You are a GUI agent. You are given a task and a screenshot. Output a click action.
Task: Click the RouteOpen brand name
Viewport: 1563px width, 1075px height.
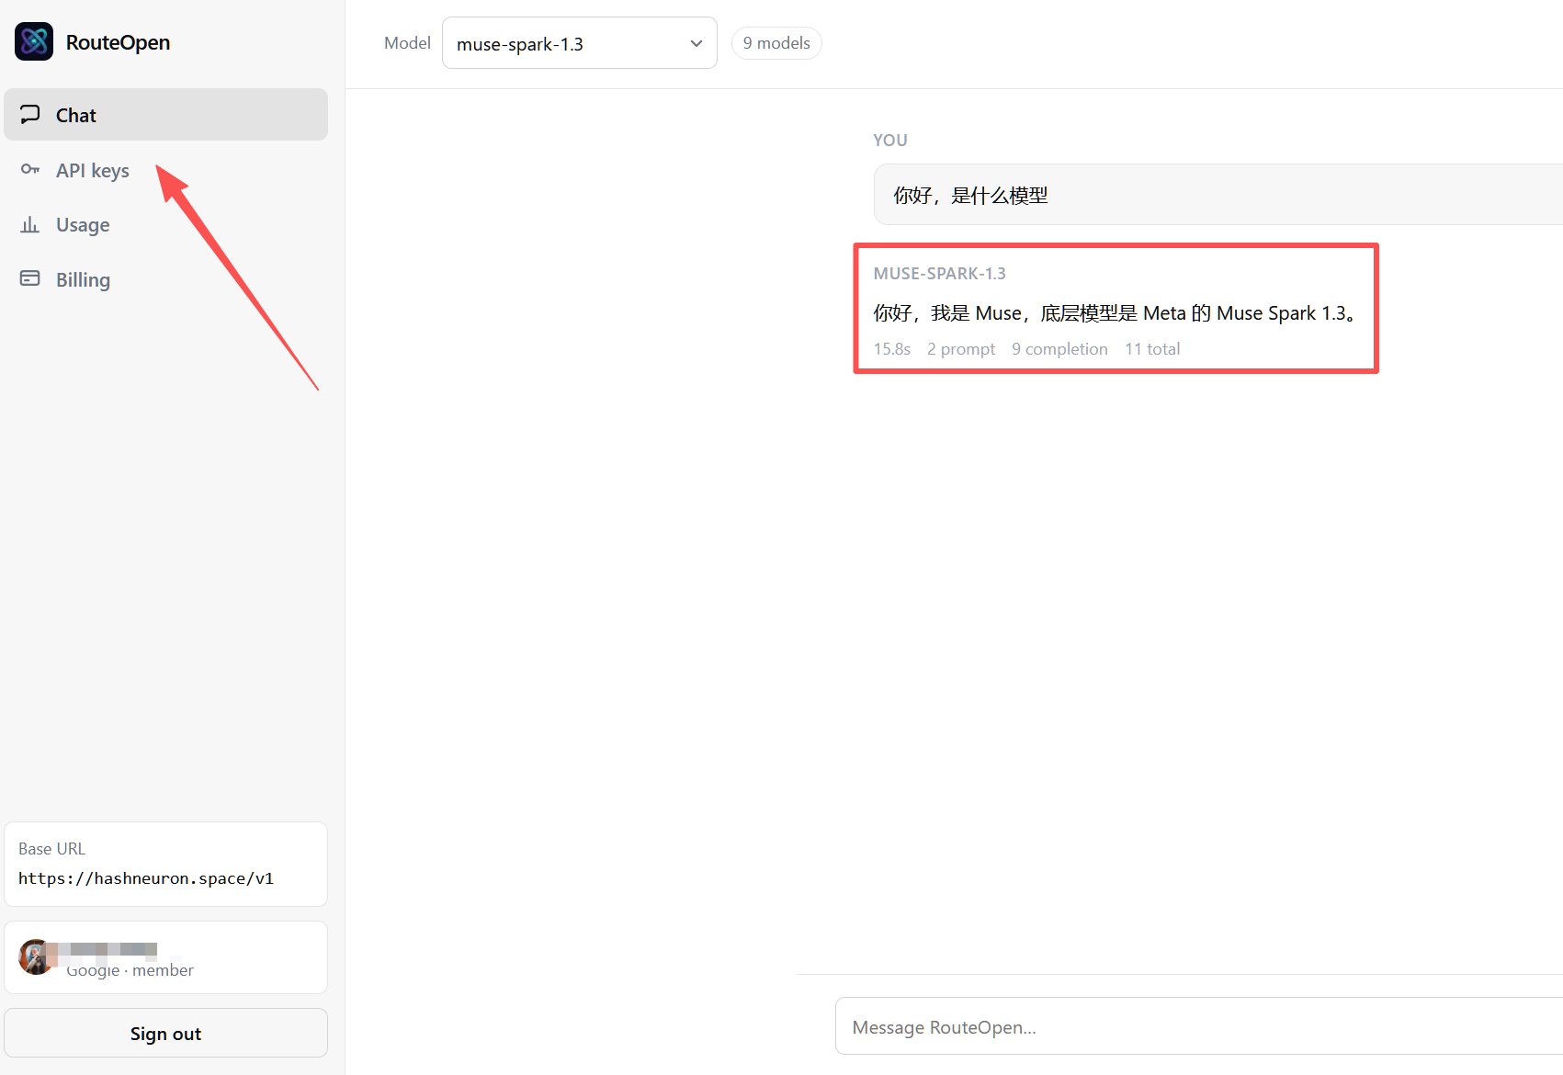[118, 42]
